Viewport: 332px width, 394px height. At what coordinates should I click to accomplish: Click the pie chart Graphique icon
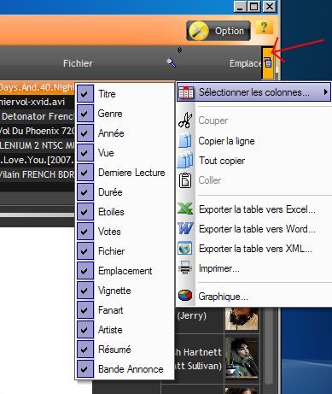pyautogui.click(x=185, y=296)
